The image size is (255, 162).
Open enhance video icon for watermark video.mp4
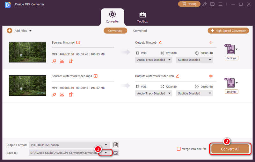tap(71, 95)
